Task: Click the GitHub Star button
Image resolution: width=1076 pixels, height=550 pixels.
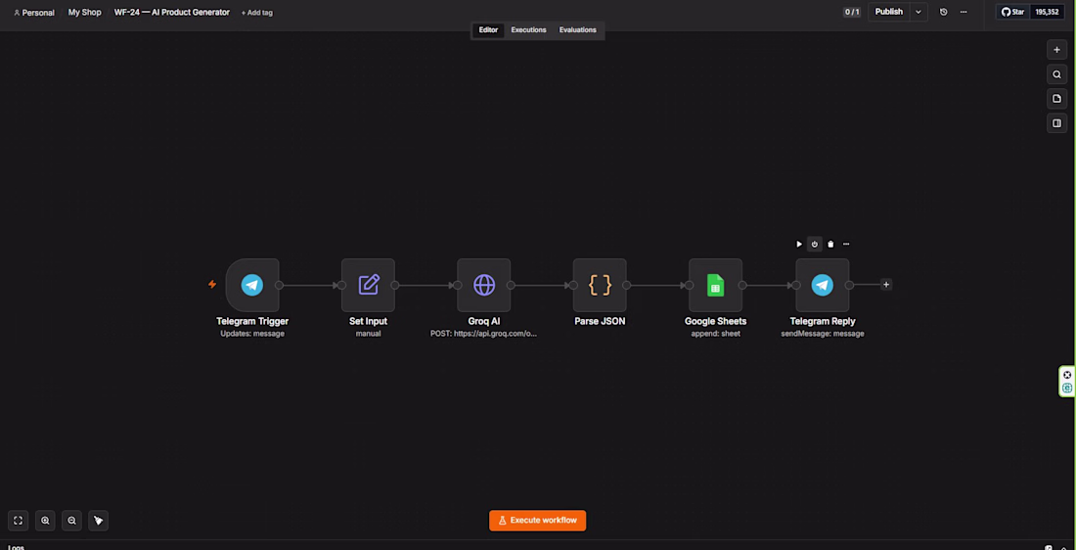Action: tap(1012, 12)
